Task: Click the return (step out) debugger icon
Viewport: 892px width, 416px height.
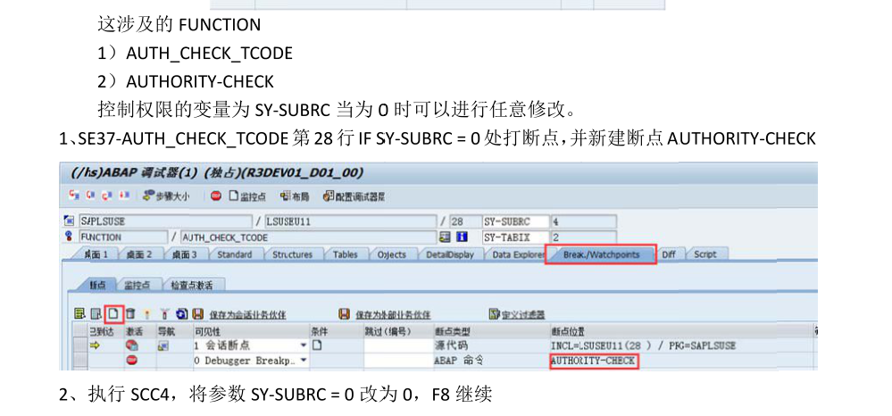Action: point(107,196)
